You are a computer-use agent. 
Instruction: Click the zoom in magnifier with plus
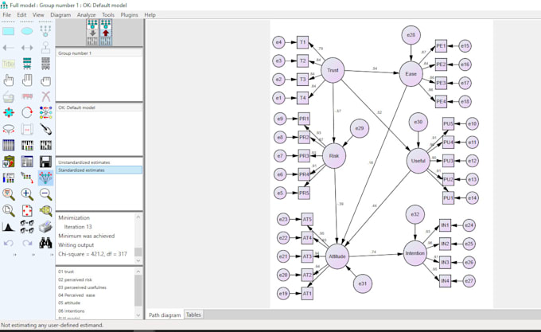27,194
